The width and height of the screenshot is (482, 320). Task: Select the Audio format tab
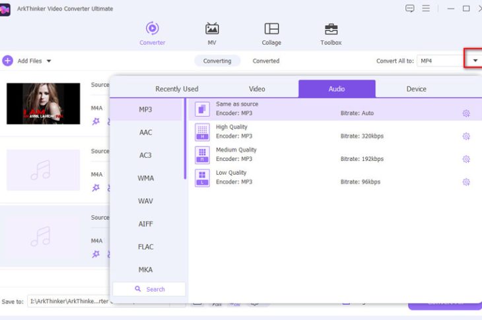point(337,89)
